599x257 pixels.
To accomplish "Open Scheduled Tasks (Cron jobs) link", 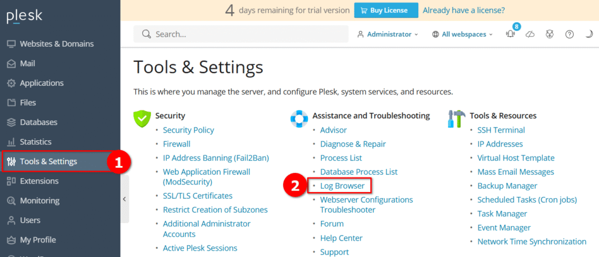I will [x=527, y=200].
